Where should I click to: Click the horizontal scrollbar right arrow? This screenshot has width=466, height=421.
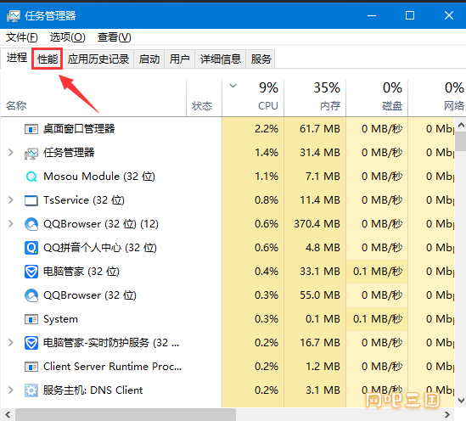coord(447,414)
